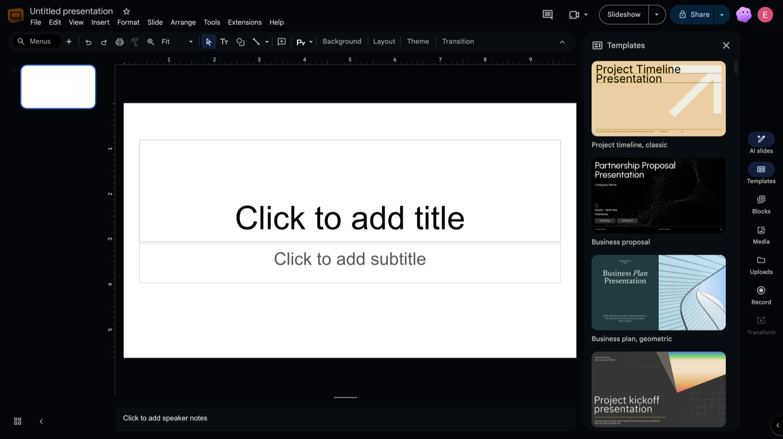Activate the paint format roller
This screenshot has width=783, height=439.
pyautogui.click(x=135, y=42)
